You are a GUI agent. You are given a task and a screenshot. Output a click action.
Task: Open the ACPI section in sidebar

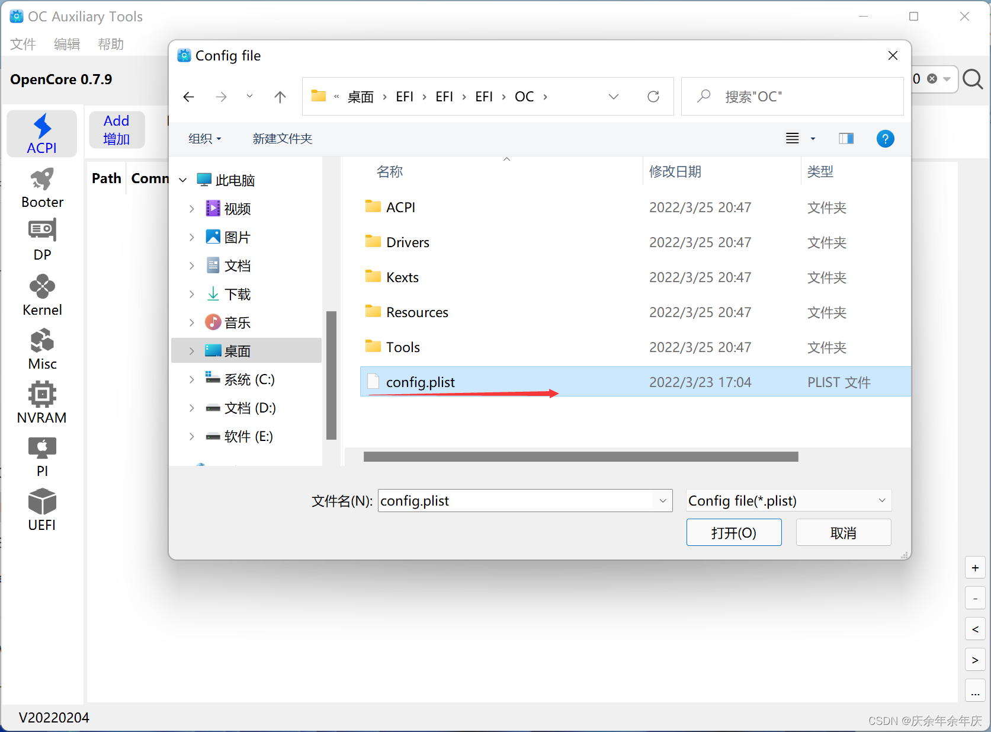tap(41, 134)
